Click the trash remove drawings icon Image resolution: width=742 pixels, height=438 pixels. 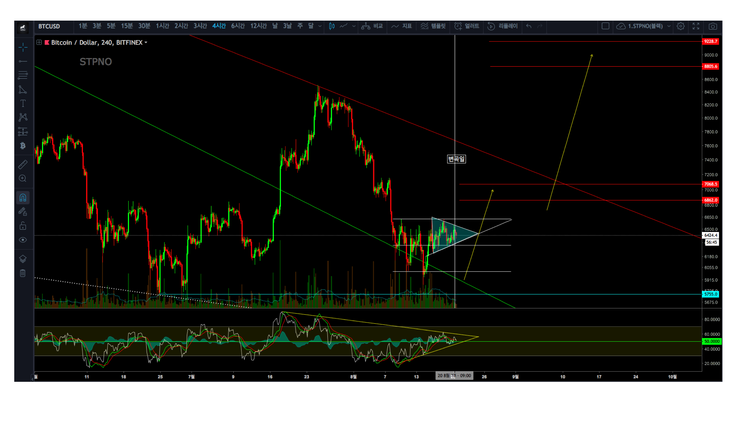coord(23,273)
